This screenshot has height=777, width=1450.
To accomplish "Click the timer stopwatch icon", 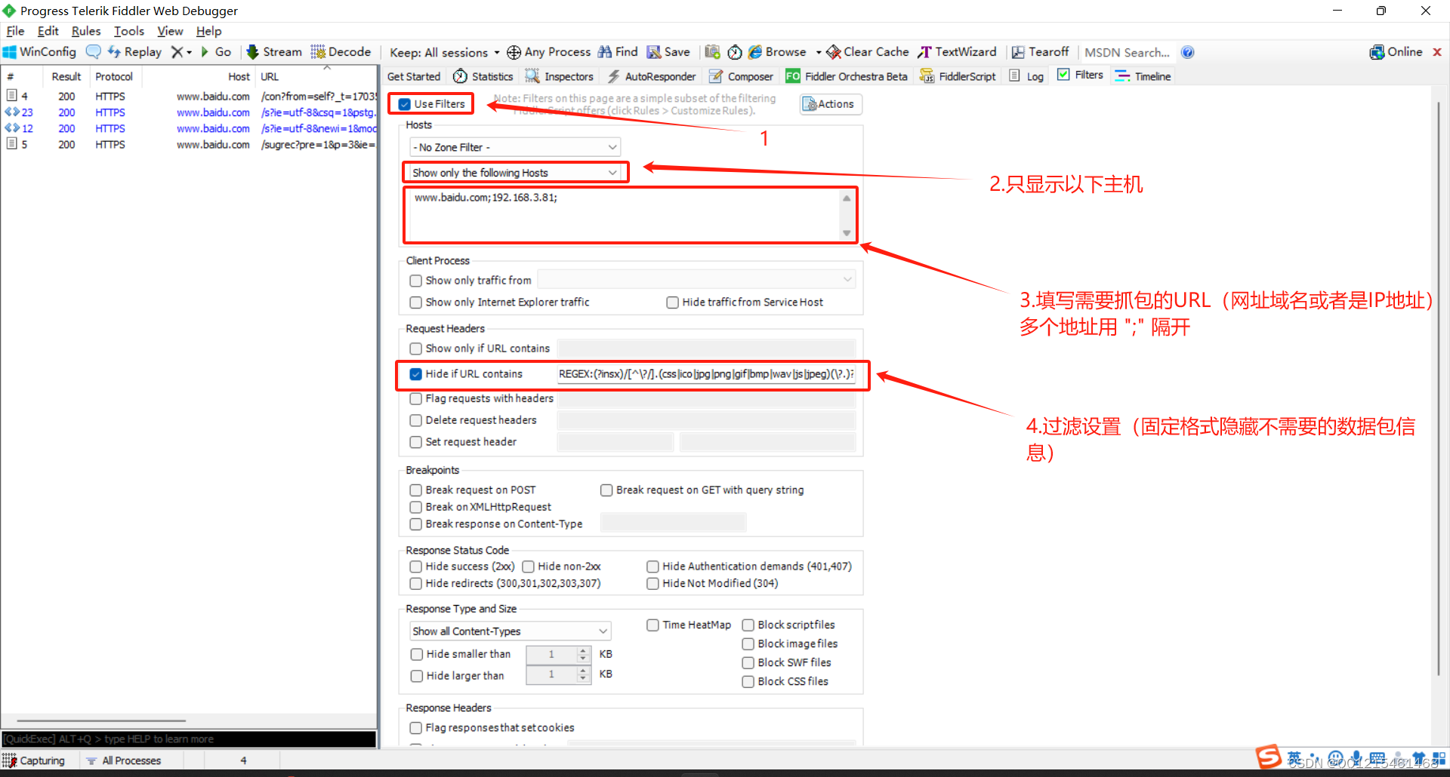I will (x=735, y=52).
